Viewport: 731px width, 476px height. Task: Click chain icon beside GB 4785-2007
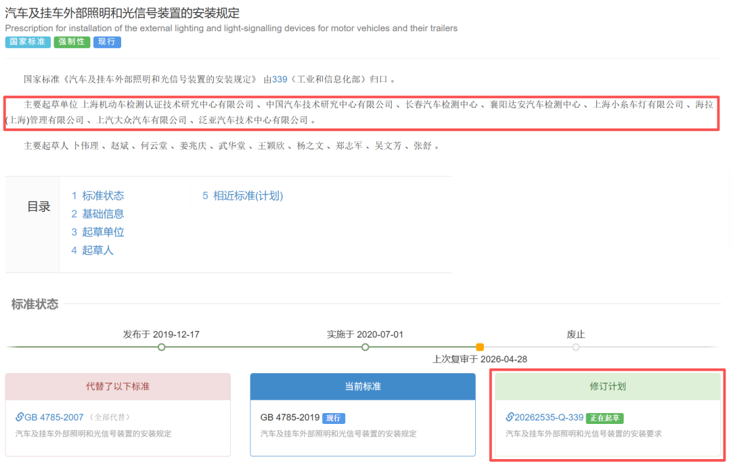click(19, 417)
